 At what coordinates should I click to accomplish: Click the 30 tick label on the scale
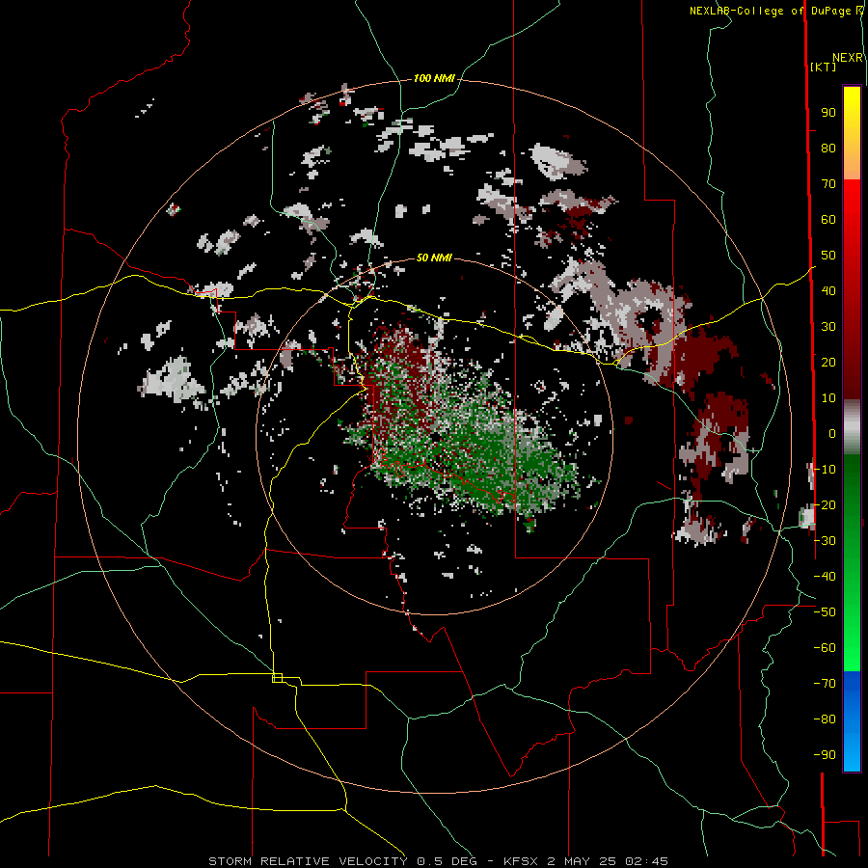coord(828,327)
